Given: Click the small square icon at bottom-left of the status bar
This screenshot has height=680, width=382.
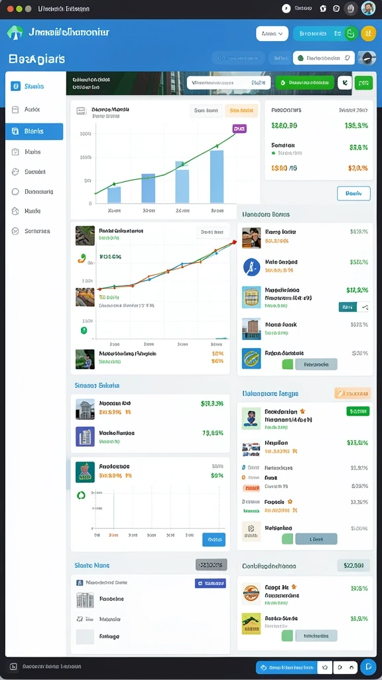Looking at the screenshot, I should 14,667.
